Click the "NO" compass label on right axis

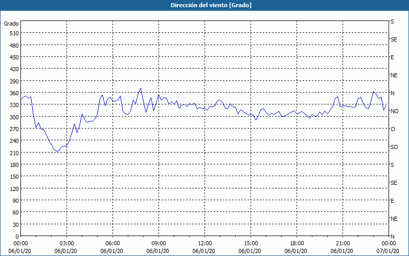394,111
